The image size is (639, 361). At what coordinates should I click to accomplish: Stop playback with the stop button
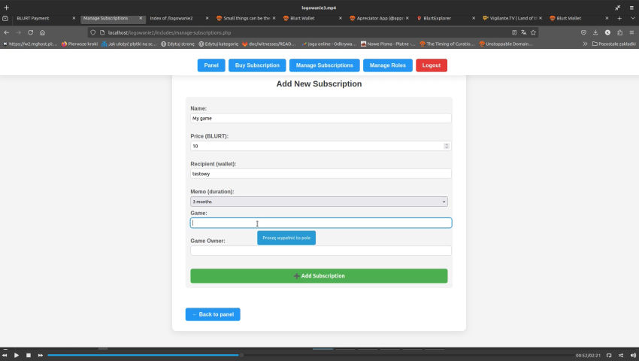coord(29,355)
